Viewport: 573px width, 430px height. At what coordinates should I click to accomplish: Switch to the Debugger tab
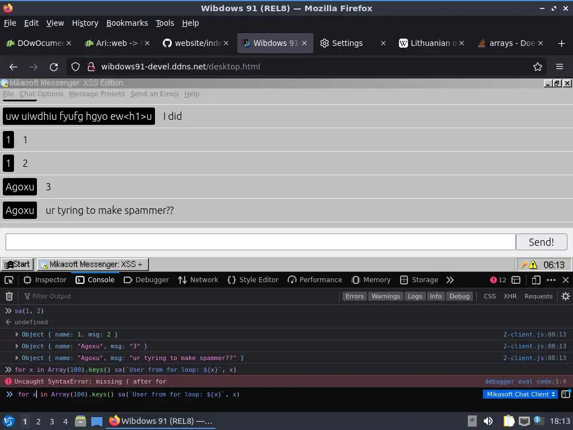[x=147, y=280]
